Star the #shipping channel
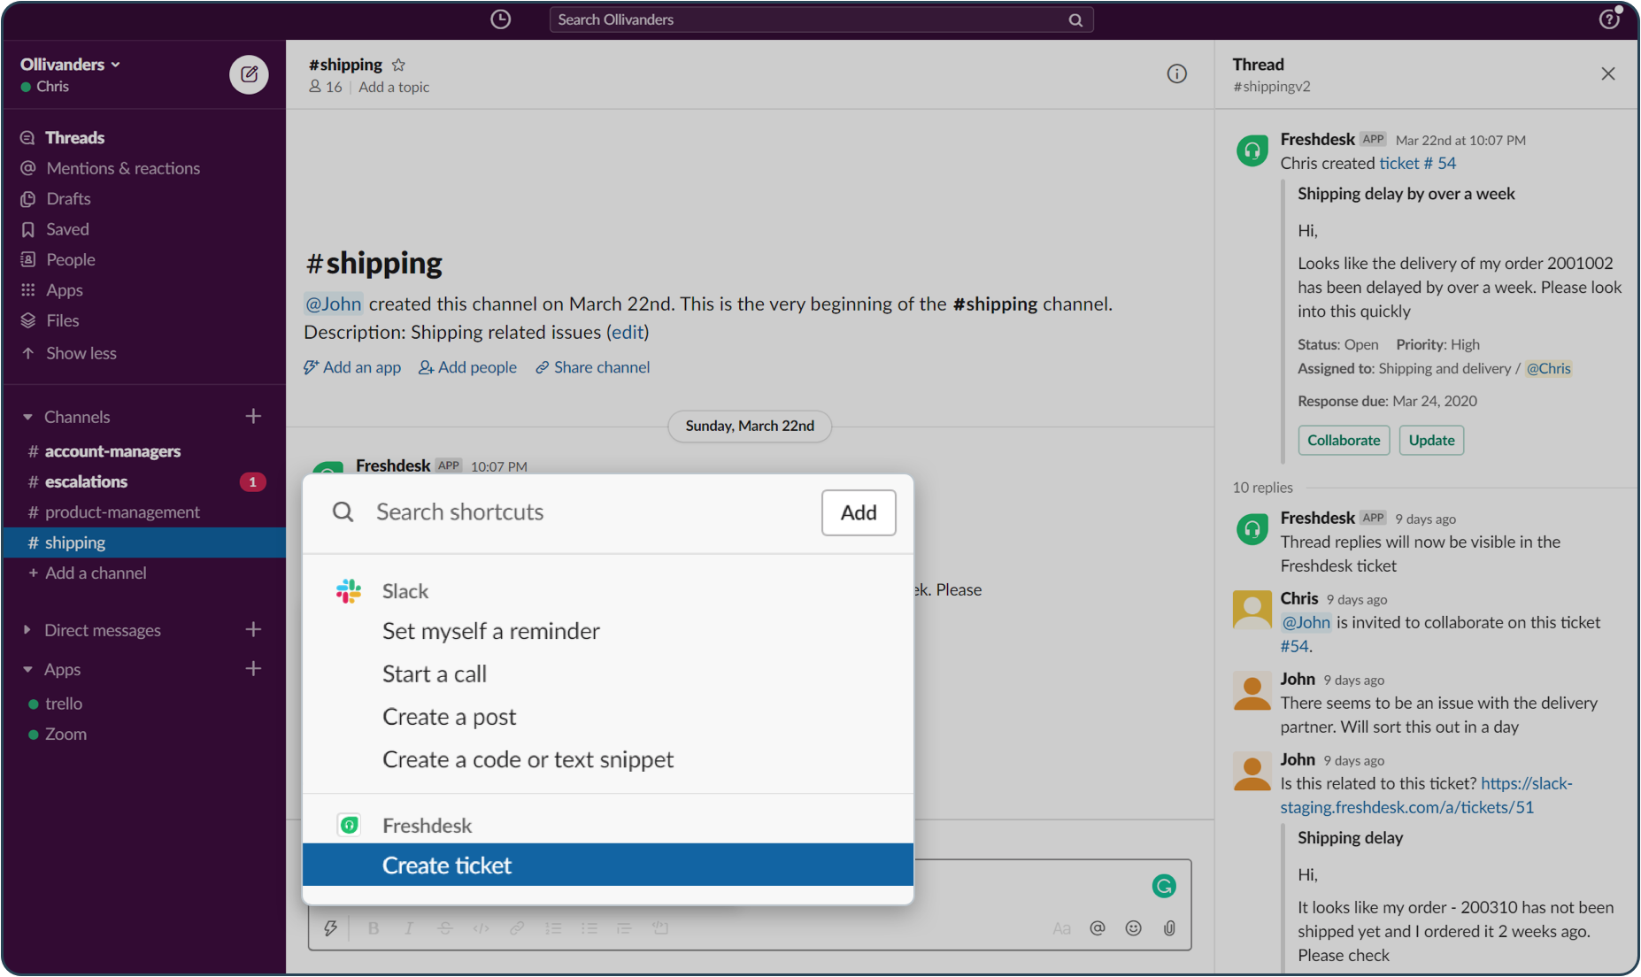 pyautogui.click(x=398, y=64)
